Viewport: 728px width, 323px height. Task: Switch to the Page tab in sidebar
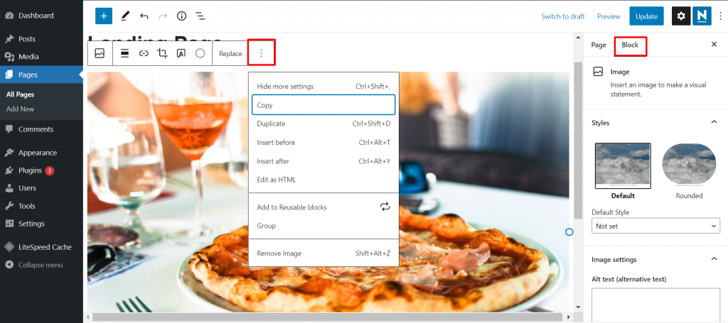[x=599, y=45]
